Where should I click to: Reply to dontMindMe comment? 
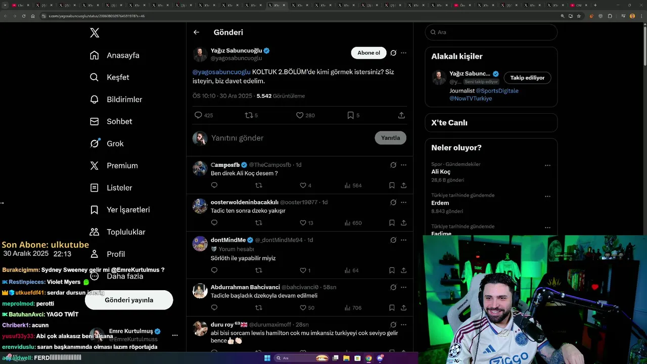pyautogui.click(x=214, y=270)
